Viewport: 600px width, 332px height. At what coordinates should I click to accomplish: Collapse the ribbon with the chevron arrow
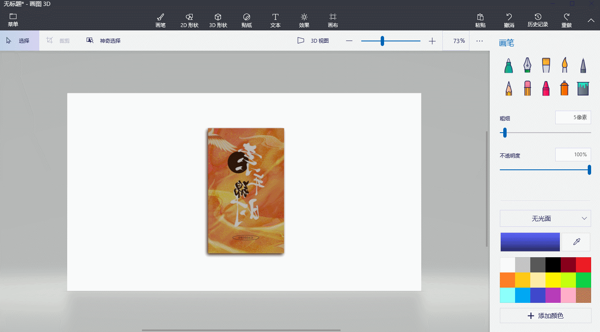click(591, 20)
